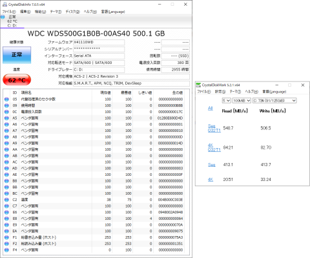Click transfer mode field SATA/600 | SATA/600

tap(99, 63)
